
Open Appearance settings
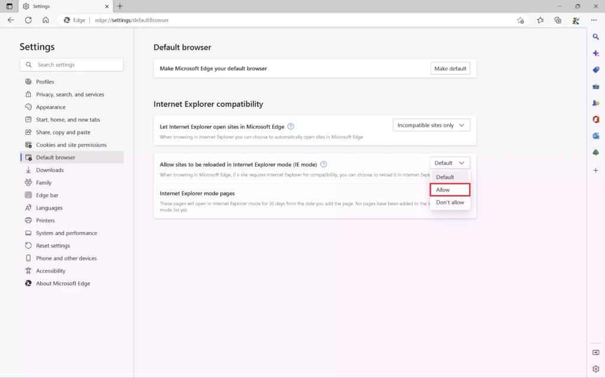click(71, 107)
